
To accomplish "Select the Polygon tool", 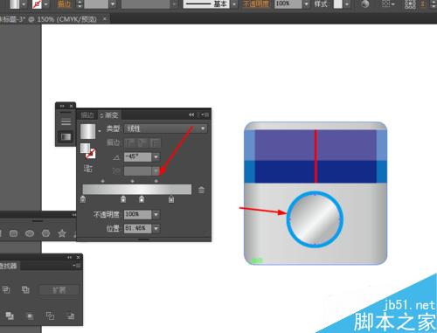I will 45,233.
